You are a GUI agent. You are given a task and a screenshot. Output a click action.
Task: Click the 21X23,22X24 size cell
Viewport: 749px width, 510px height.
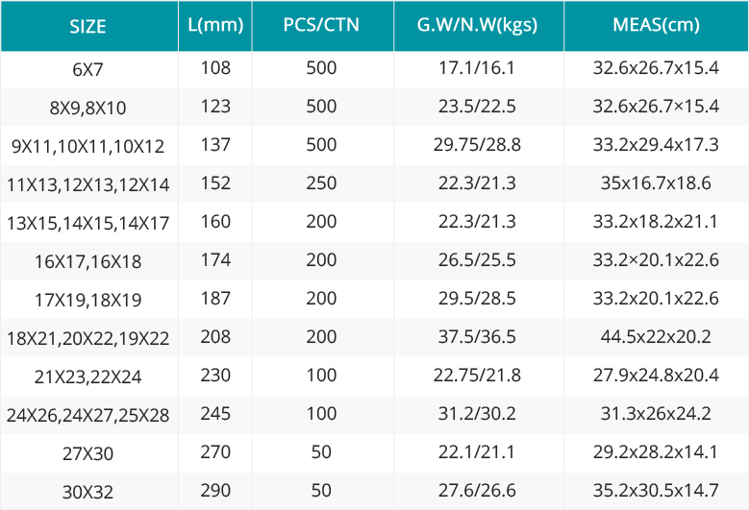[87, 376]
